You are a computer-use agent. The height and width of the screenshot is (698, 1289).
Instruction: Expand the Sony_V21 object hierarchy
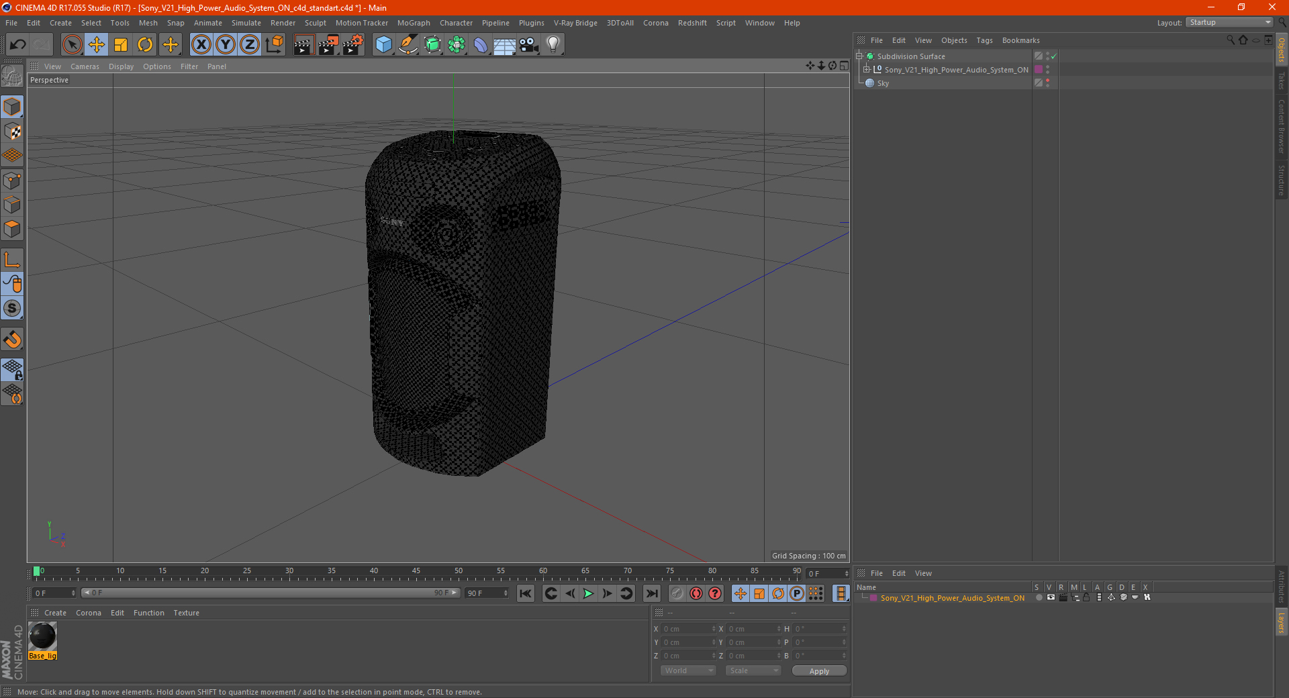coord(867,69)
